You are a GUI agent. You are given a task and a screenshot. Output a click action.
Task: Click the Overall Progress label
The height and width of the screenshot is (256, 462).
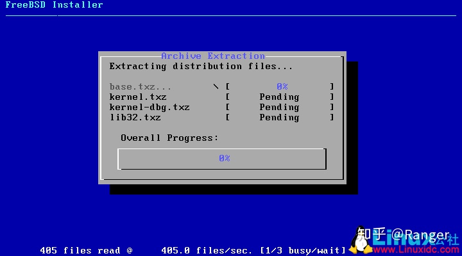click(169, 138)
